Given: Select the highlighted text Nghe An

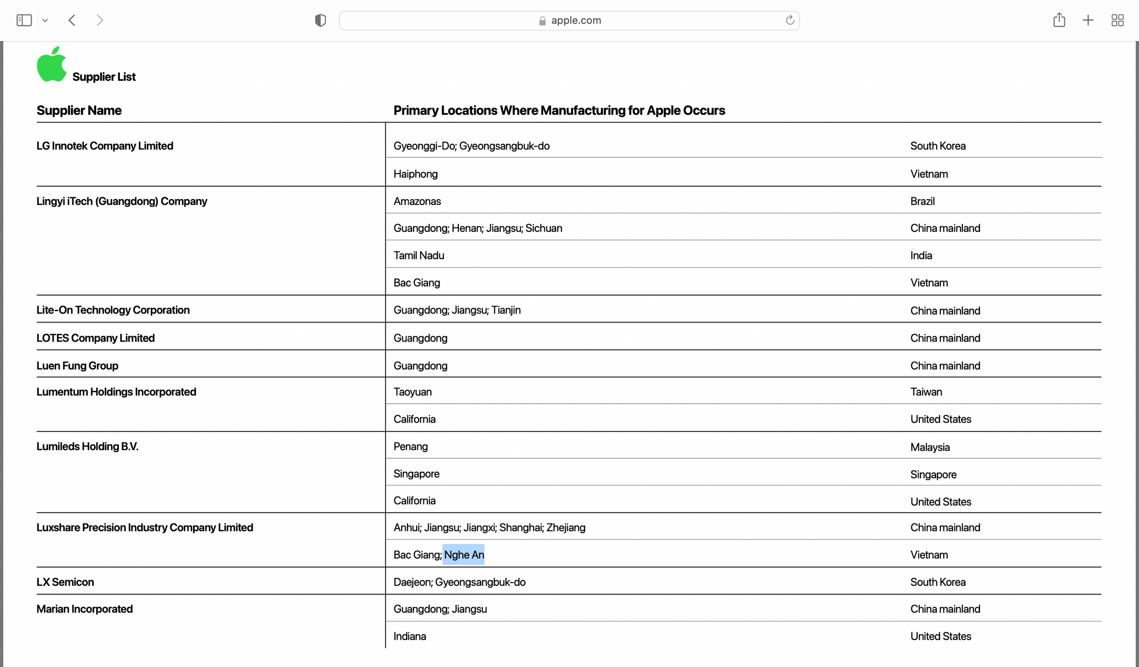Looking at the screenshot, I should pos(464,554).
